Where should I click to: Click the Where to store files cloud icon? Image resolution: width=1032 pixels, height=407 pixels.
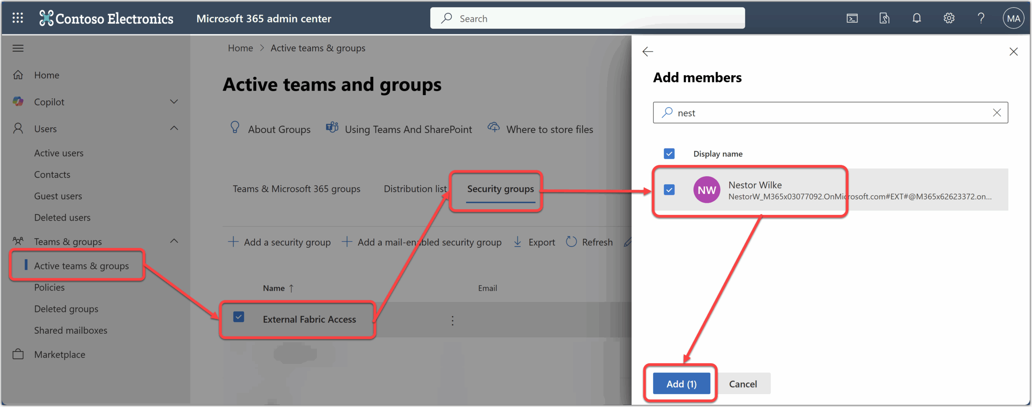(494, 128)
